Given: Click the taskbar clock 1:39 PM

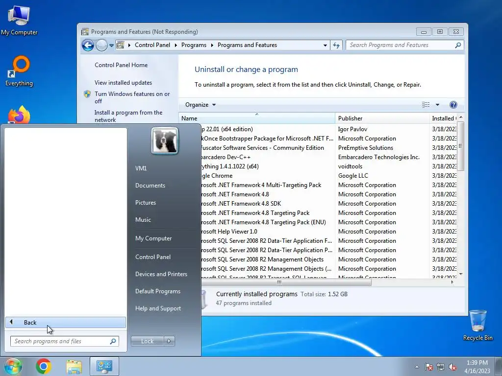Looking at the screenshot, I should 477,363.
